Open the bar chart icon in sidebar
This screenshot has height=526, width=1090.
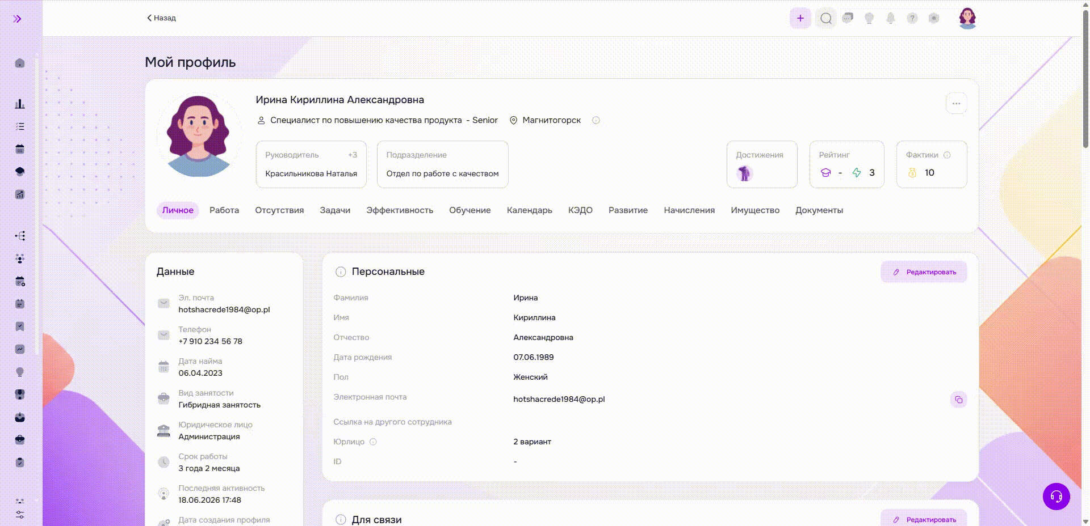20,104
